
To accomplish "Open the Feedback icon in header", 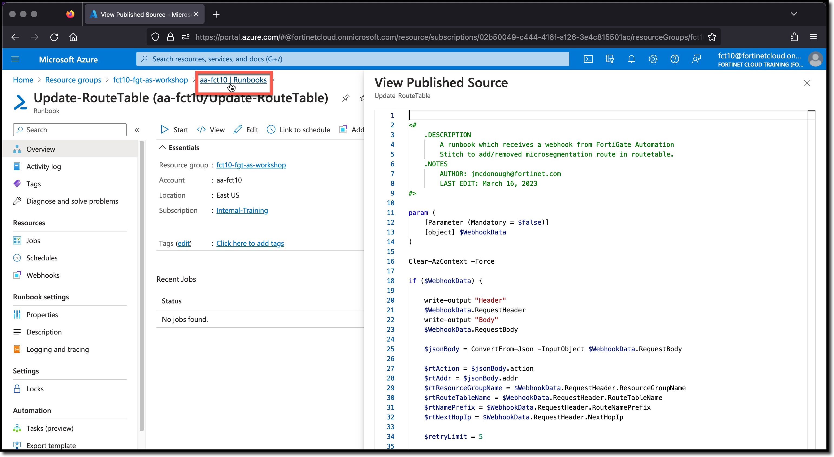I will coord(697,59).
